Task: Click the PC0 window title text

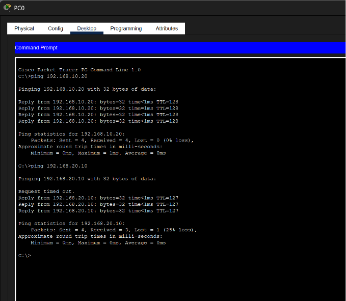Action: (x=19, y=8)
